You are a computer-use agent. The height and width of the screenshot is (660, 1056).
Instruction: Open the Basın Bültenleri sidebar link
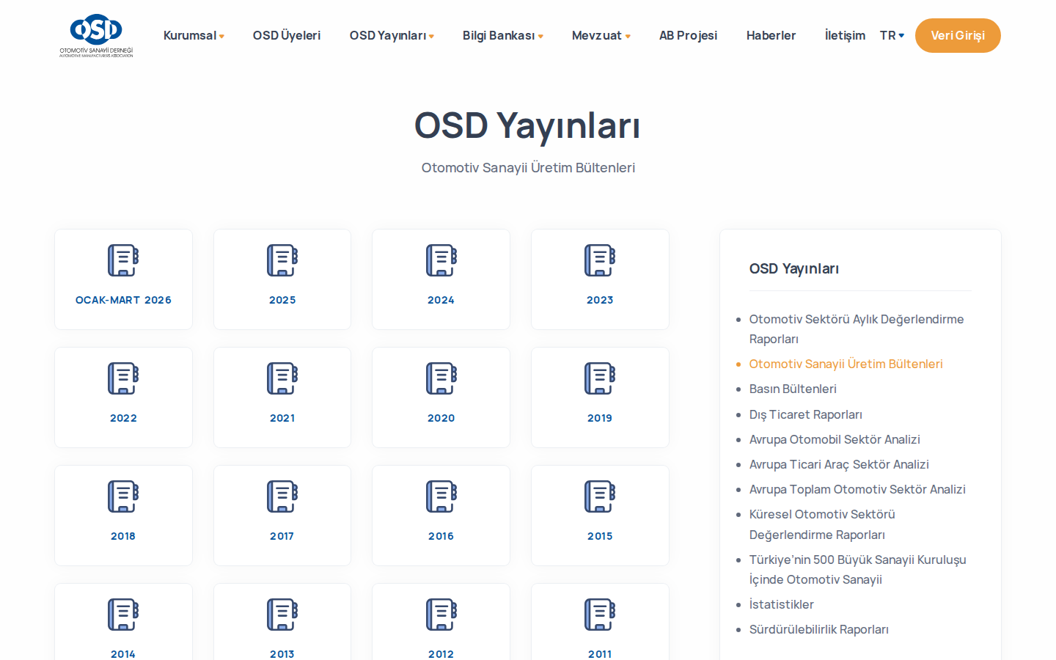pyautogui.click(x=793, y=389)
